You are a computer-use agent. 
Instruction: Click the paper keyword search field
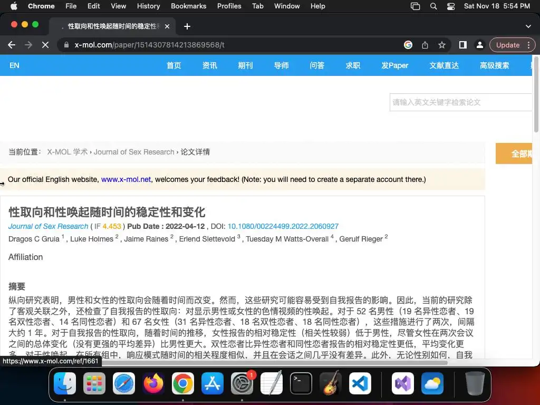[x=461, y=102]
